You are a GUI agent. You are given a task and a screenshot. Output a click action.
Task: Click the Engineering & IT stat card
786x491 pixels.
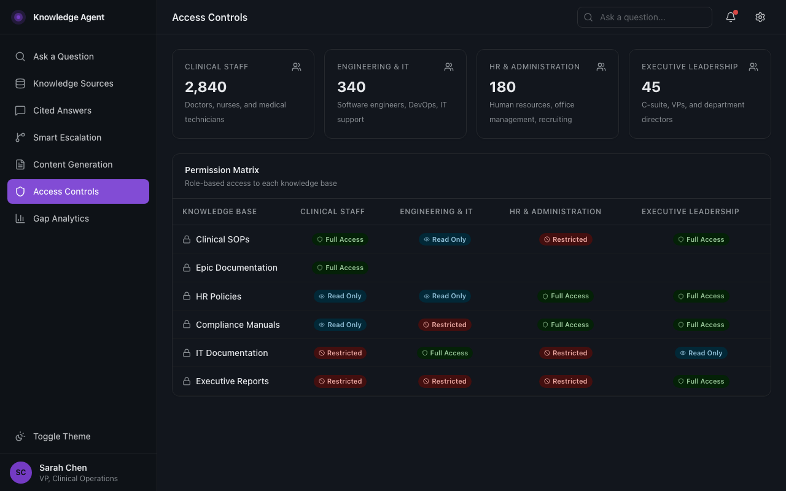pos(395,93)
